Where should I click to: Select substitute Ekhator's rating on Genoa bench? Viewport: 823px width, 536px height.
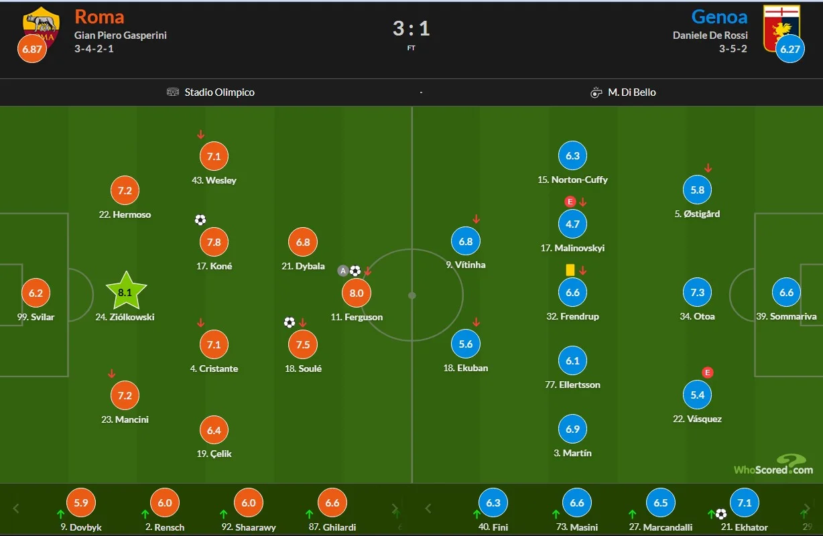744,503
